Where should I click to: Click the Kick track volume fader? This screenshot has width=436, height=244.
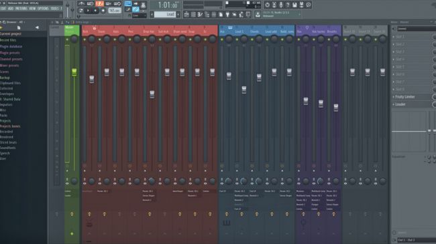tap(91, 80)
